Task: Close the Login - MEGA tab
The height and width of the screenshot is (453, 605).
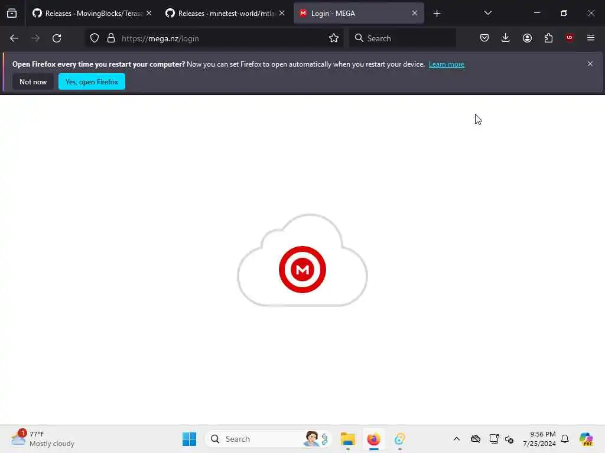Action: tap(414, 14)
